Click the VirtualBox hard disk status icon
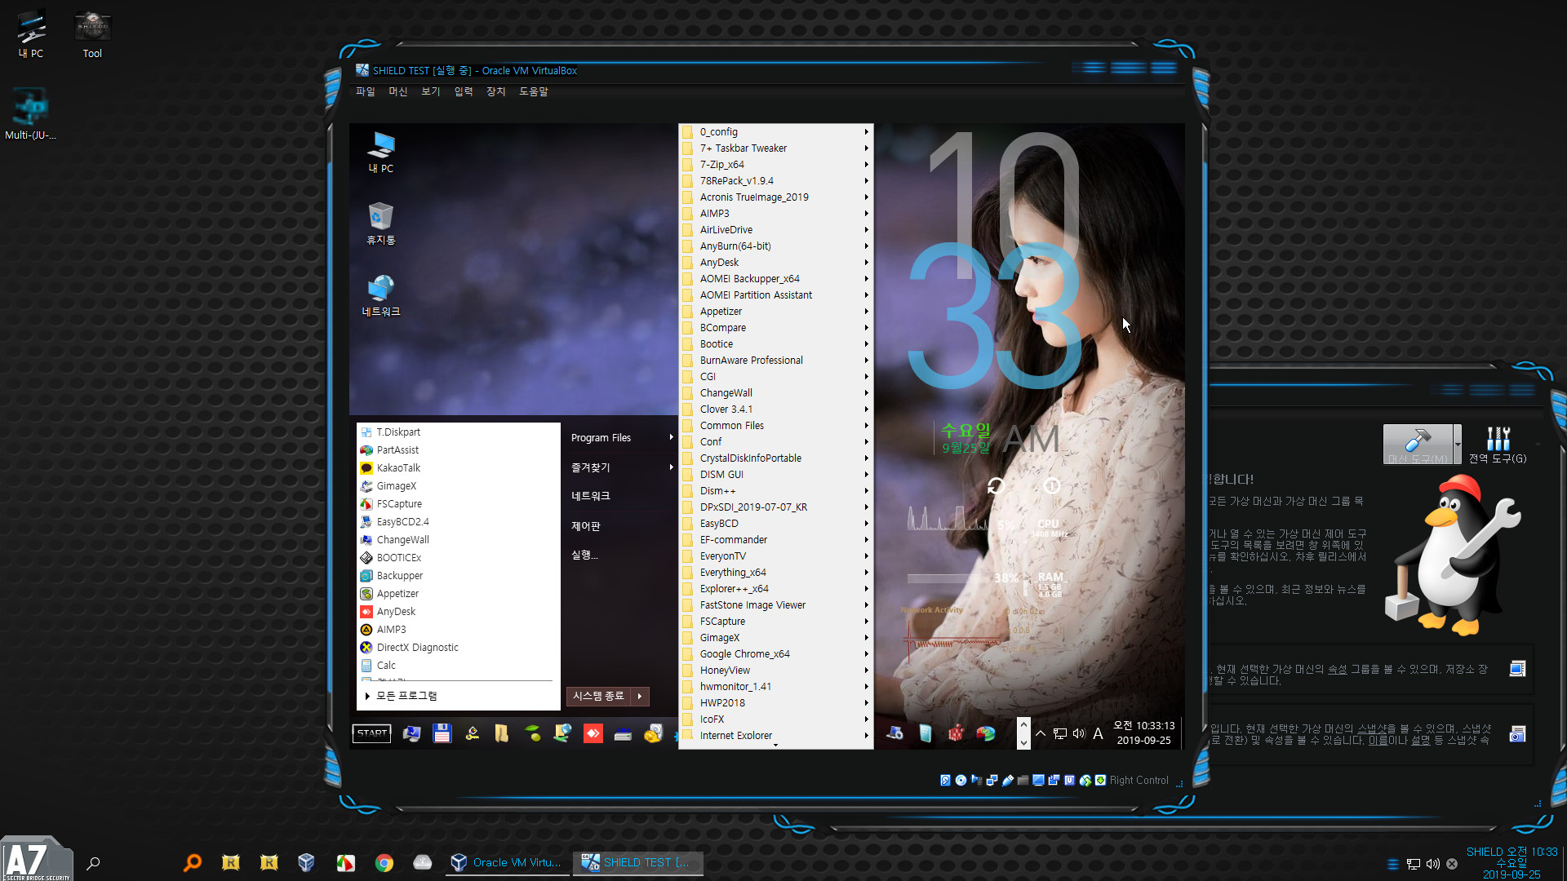Image resolution: width=1567 pixels, height=881 pixels. point(945,780)
